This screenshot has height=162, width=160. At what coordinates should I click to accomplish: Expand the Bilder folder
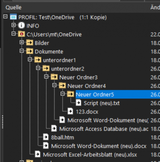[x=22, y=42]
